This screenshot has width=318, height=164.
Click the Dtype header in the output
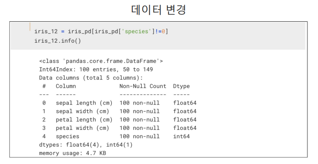181,86
